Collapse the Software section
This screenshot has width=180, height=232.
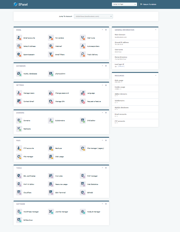point(102,204)
